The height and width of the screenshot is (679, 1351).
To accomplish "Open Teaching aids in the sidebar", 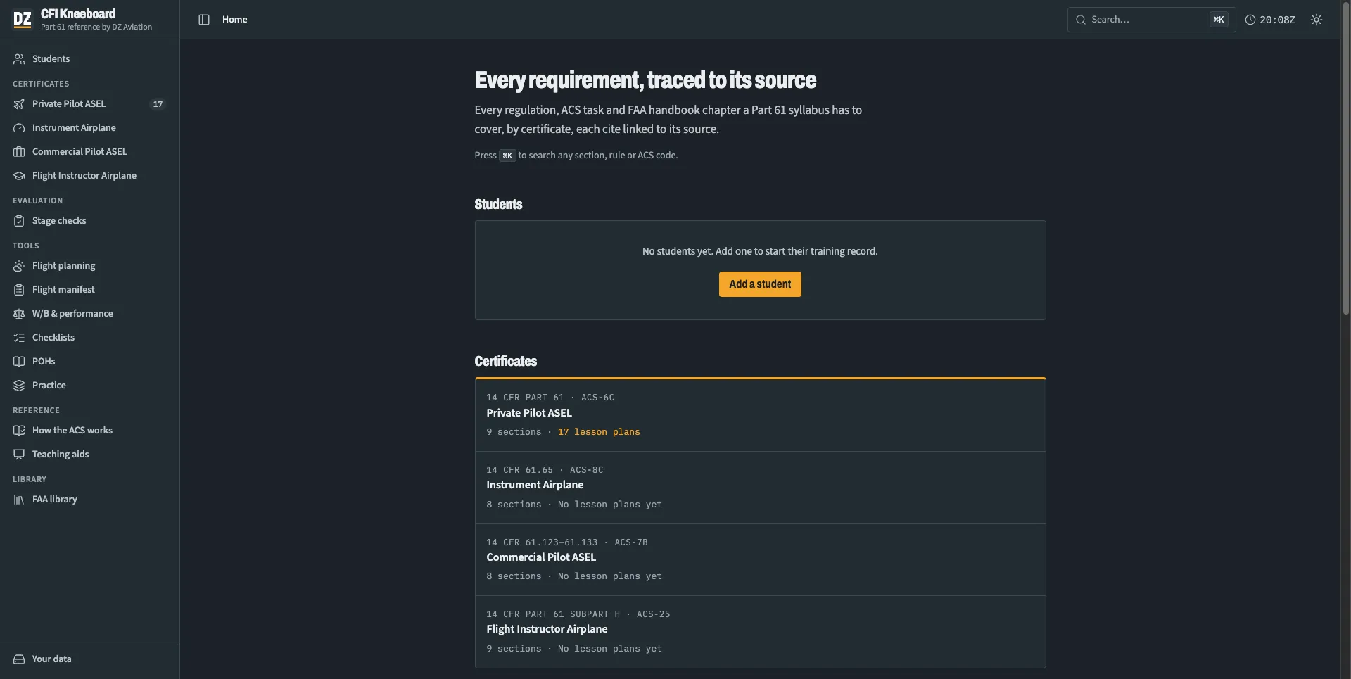I will (89, 455).
